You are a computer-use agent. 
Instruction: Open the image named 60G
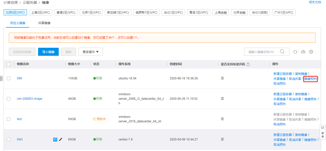pyautogui.click(x=20, y=139)
